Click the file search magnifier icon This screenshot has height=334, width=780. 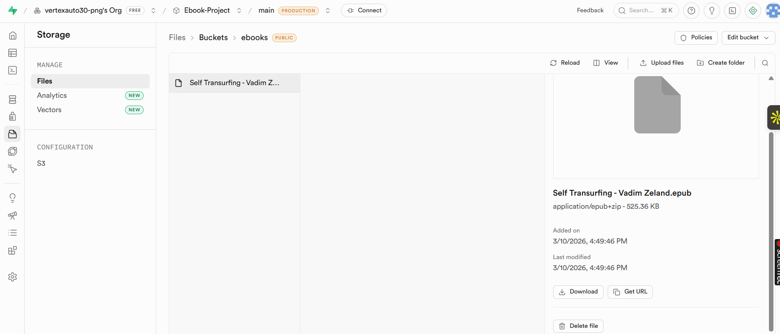click(x=765, y=63)
